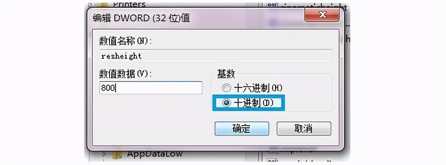
Task: Click the 数值名称(N) label
Action: [x=125, y=41]
